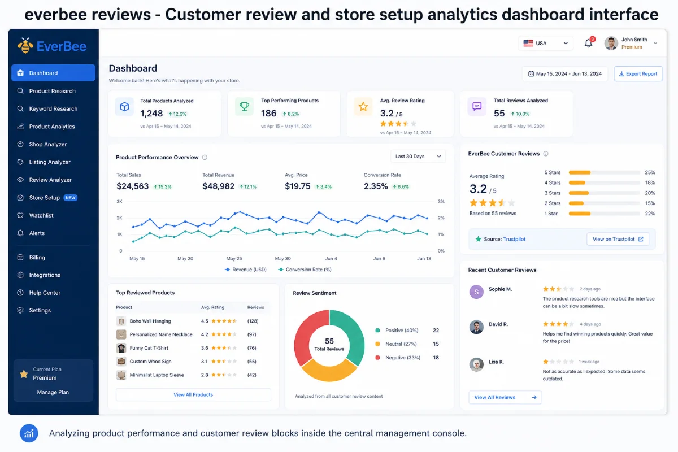Image resolution: width=678 pixels, height=452 pixels.
Task: Expand the John Smith account menu chevron
Action: click(x=655, y=43)
